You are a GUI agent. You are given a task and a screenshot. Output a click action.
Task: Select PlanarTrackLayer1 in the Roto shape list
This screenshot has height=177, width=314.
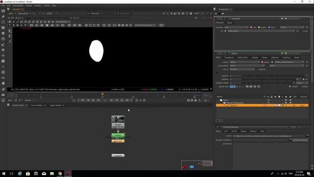[235, 103]
